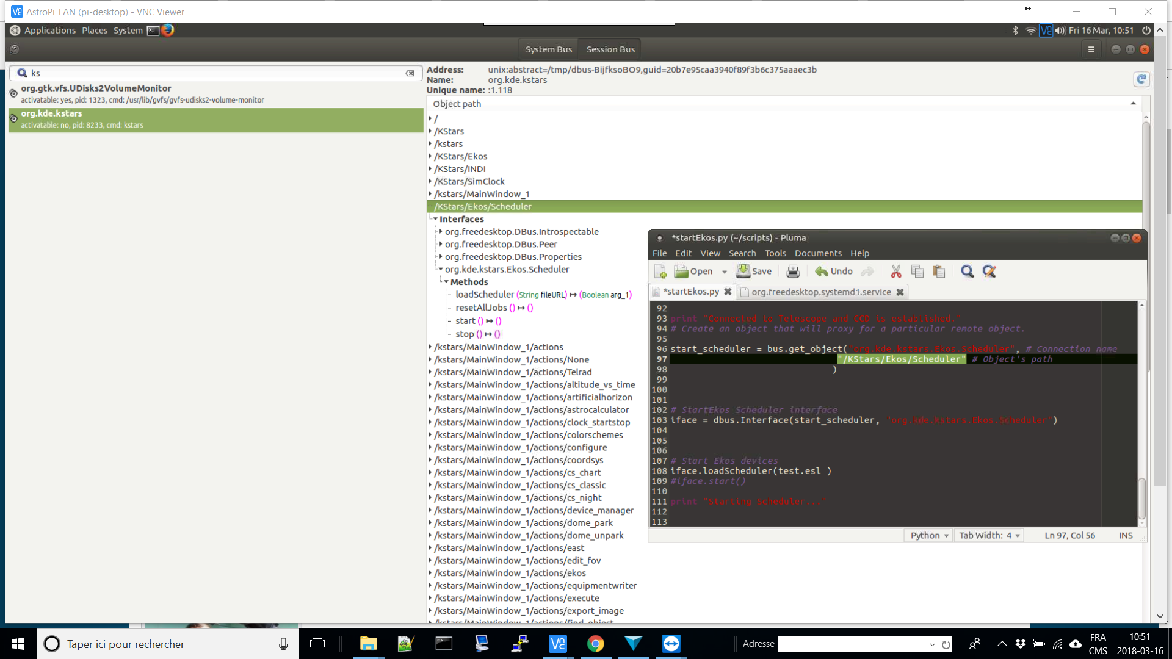Collapse the Interfaces tree node
The width and height of the screenshot is (1172, 659).
click(x=435, y=219)
